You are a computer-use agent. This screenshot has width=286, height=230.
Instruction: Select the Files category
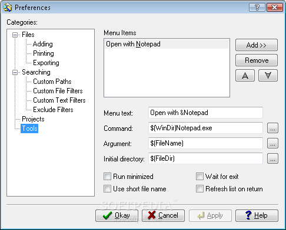point(28,35)
